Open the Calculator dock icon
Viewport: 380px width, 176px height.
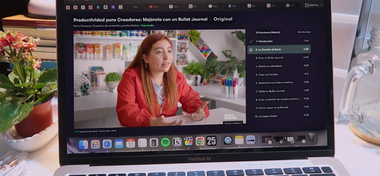pyautogui.click(x=154, y=143)
